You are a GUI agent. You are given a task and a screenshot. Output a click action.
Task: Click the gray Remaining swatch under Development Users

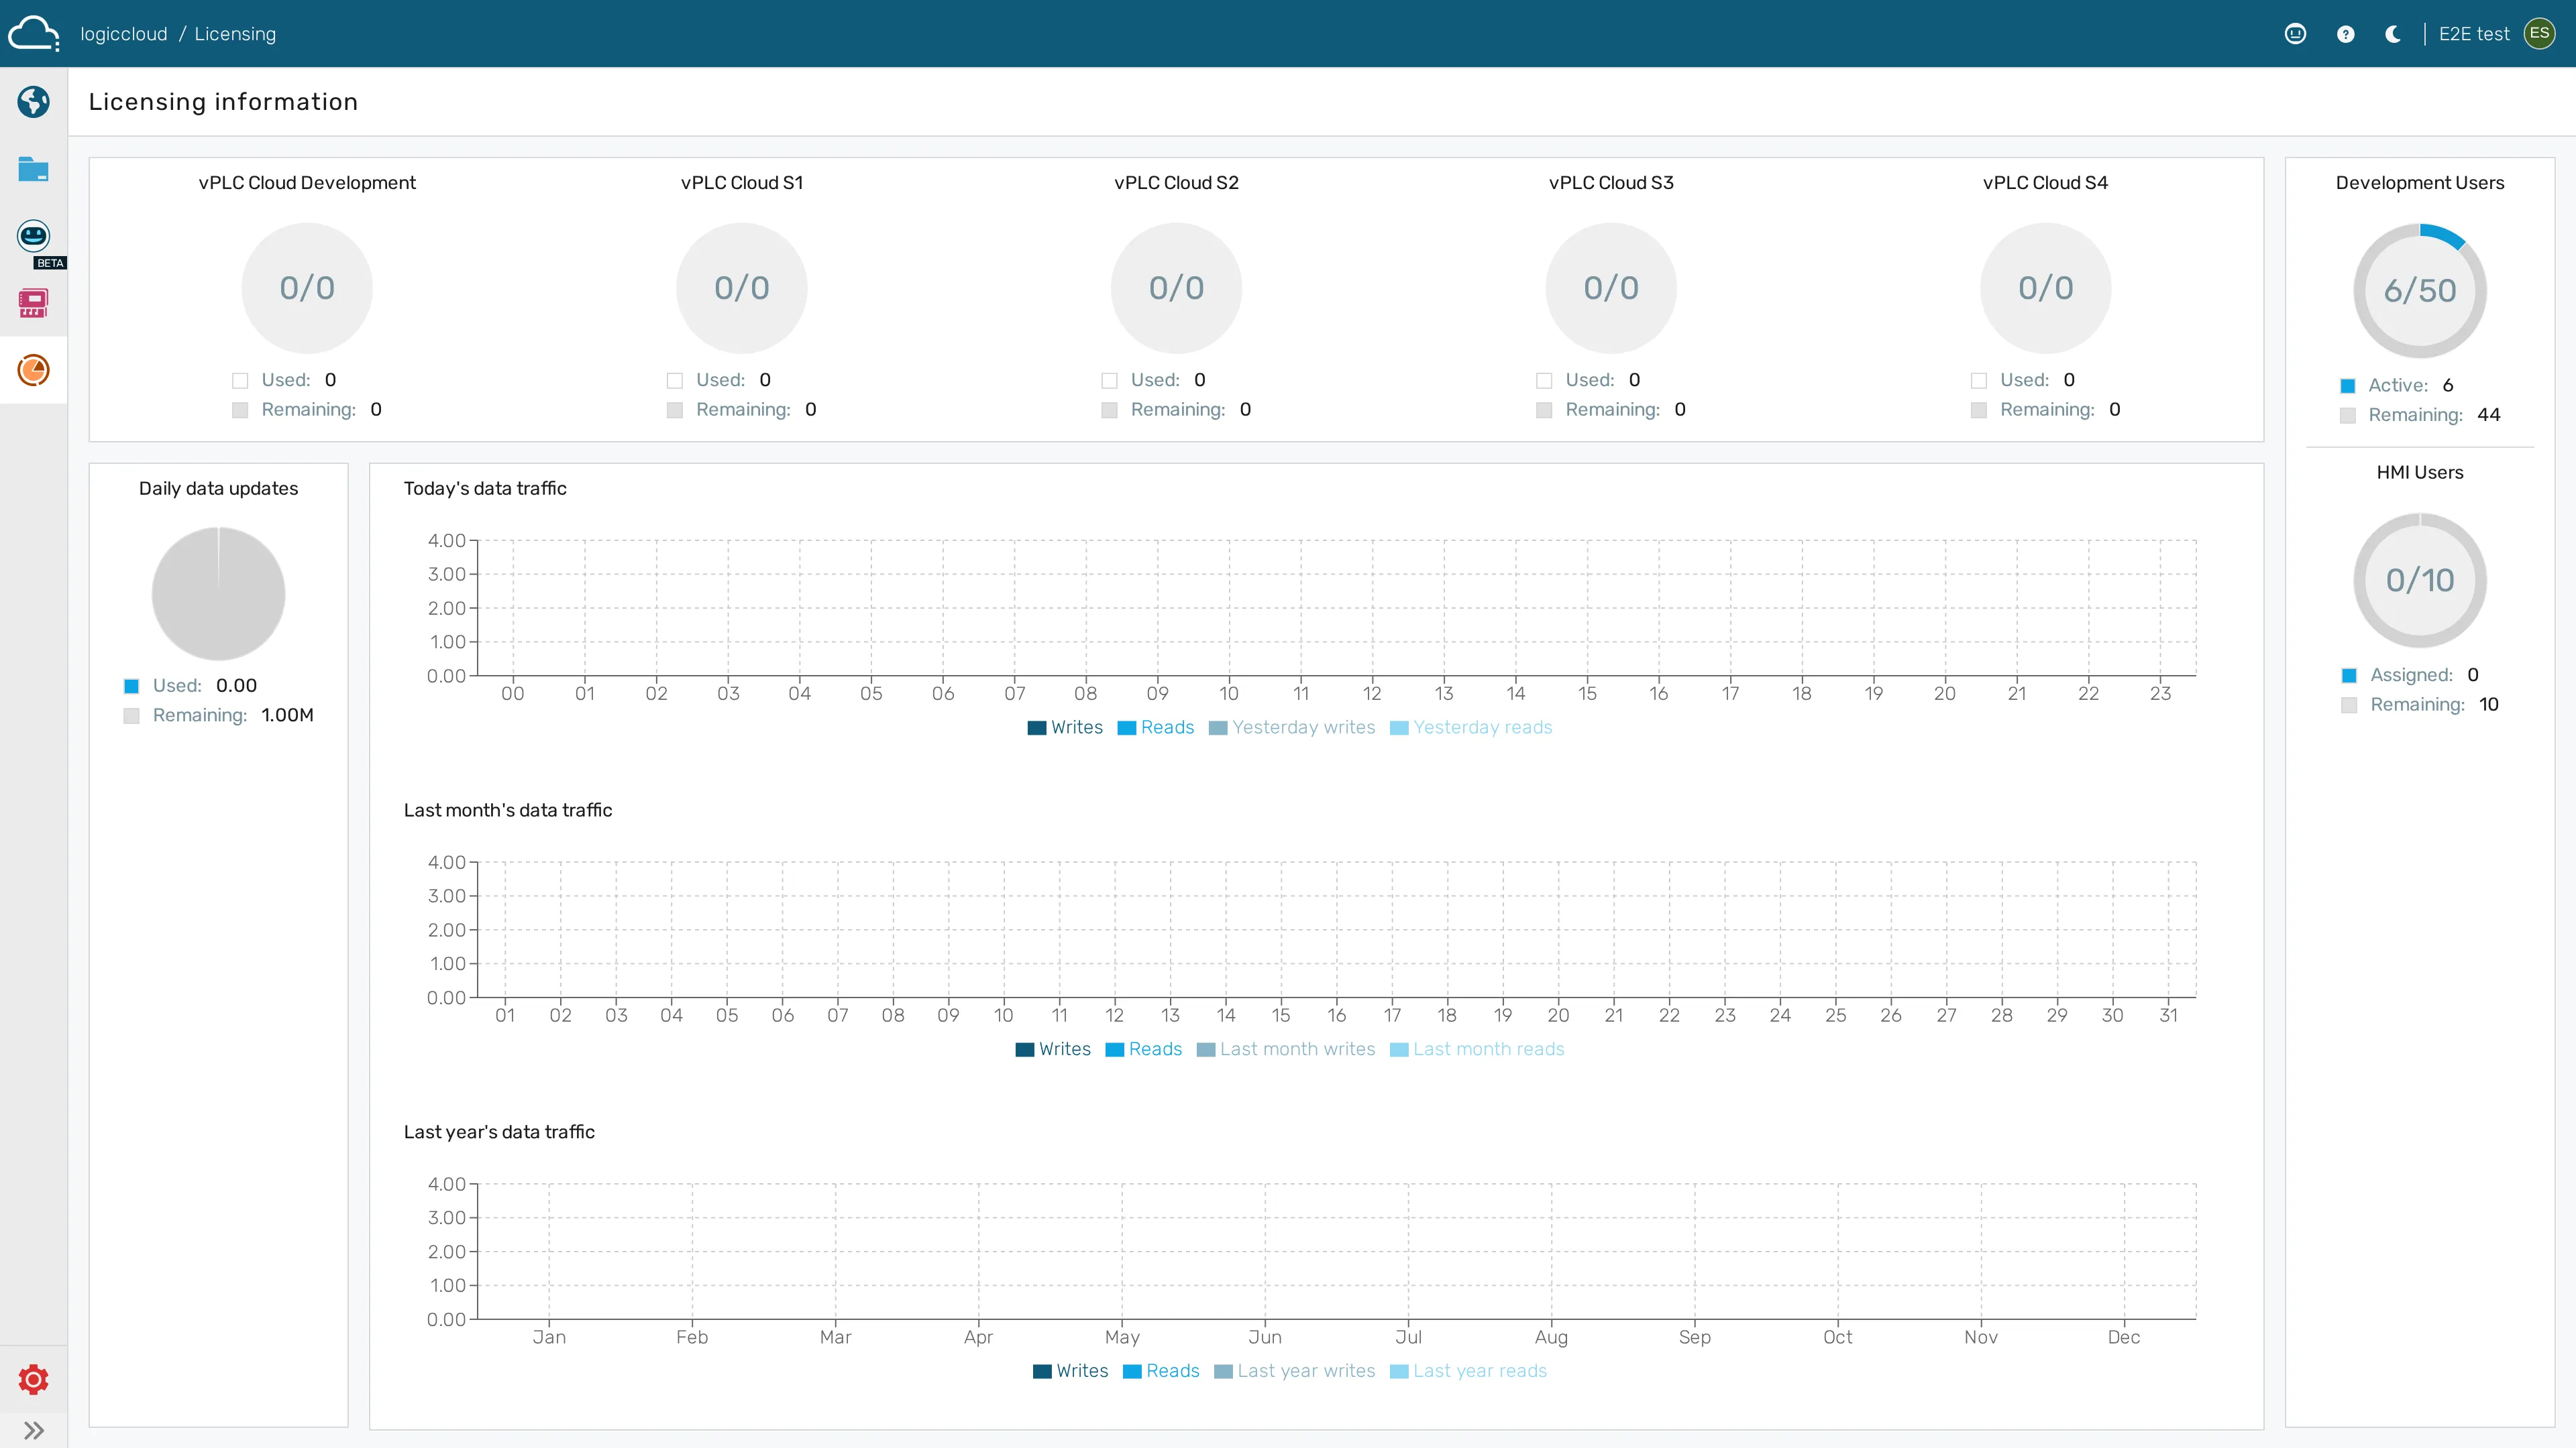click(x=2348, y=416)
